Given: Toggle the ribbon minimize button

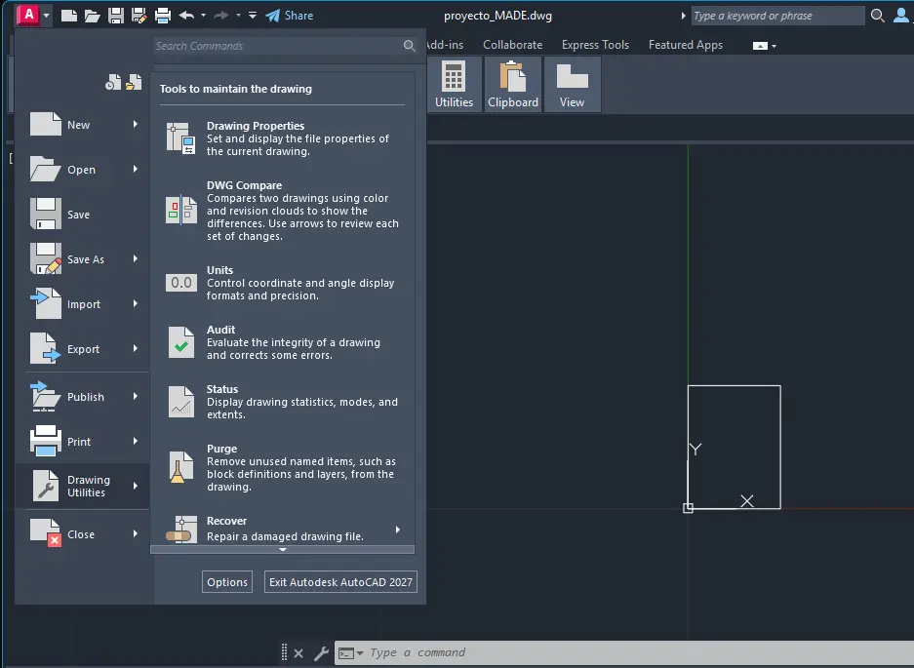Looking at the screenshot, I should point(760,46).
